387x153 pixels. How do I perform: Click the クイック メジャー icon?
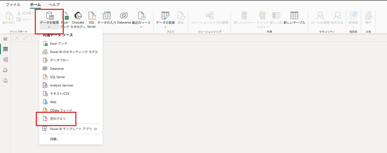tap(262, 16)
